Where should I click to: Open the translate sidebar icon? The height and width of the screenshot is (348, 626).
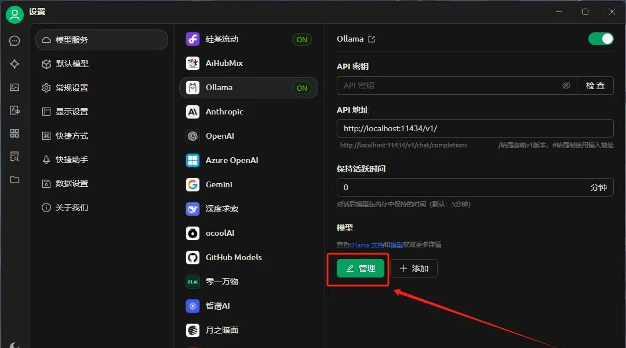[x=14, y=110]
